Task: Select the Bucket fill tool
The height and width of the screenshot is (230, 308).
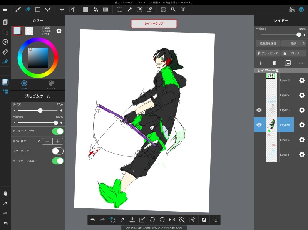Action: (x=95, y=9)
